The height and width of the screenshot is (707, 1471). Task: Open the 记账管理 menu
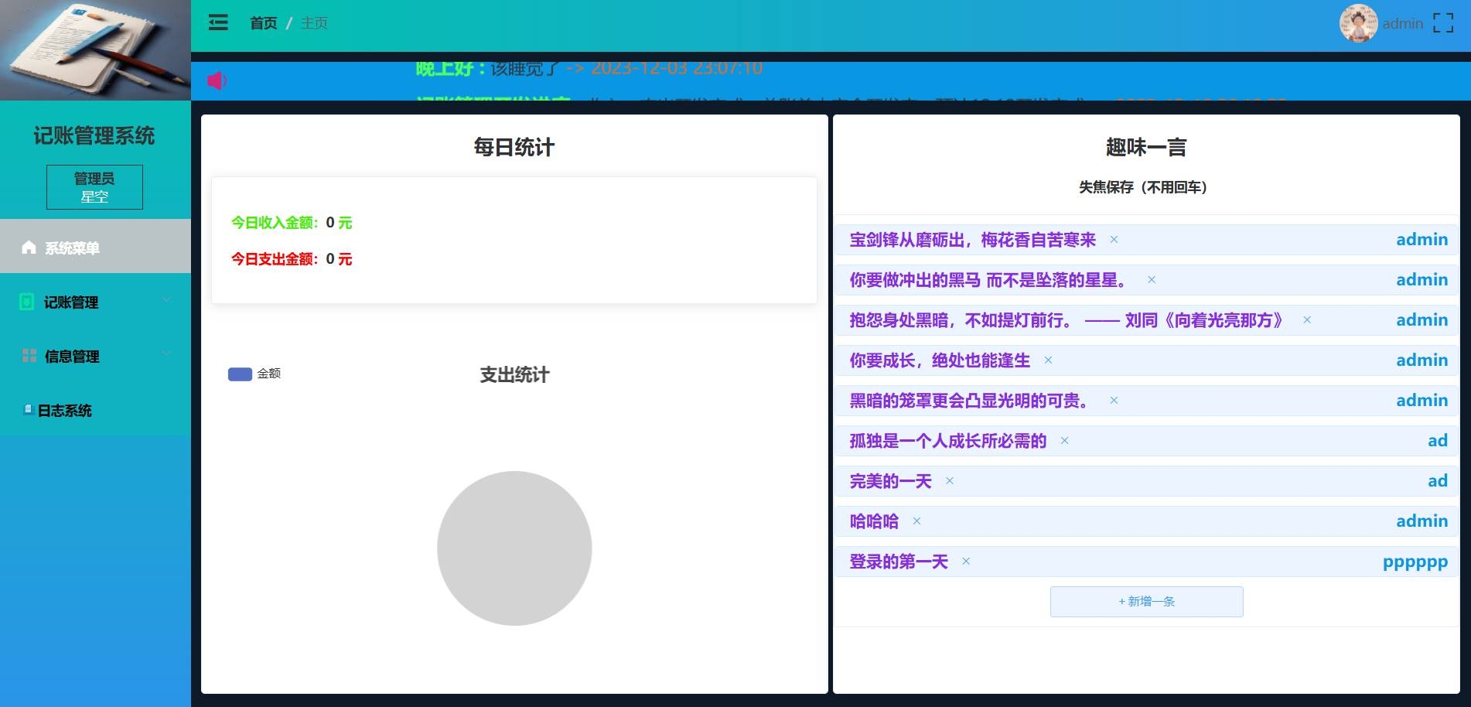95,302
